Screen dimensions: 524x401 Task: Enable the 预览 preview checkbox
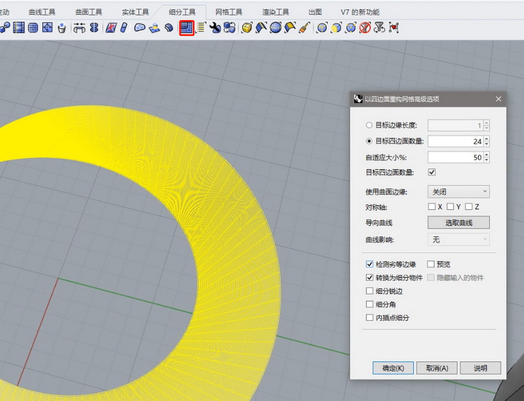point(431,264)
